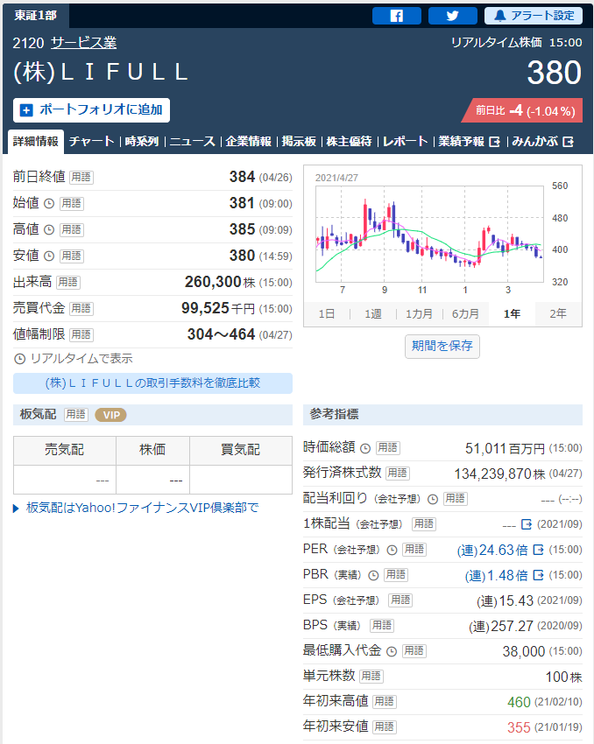The width and height of the screenshot is (594, 744).
Task: Click リアルタイムで表示 link
Action: pos(73,359)
